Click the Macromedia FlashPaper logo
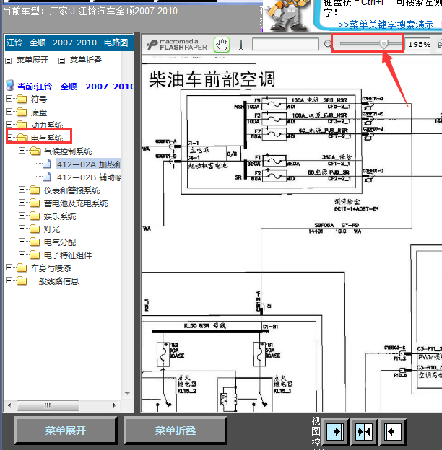The width and height of the screenshot is (442, 450). [x=177, y=45]
